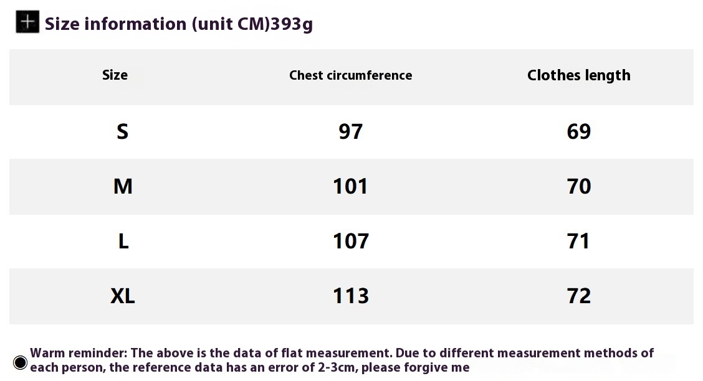
Task: Click the black bullet icon beside Warm reminder
Action: [20, 362]
